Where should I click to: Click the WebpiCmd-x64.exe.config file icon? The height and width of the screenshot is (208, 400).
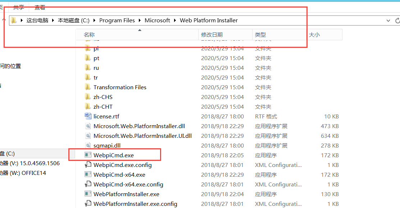[x=88, y=184]
